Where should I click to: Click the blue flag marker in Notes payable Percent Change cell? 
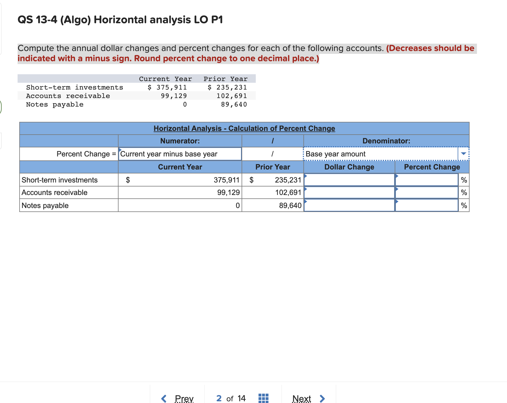tap(397, 202)
